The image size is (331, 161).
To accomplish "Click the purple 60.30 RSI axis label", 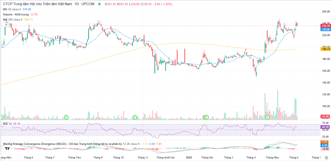I will [x=325, y=127].
